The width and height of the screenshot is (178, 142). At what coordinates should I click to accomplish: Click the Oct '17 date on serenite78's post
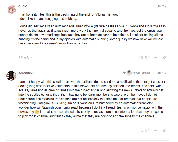pos(161,73)
